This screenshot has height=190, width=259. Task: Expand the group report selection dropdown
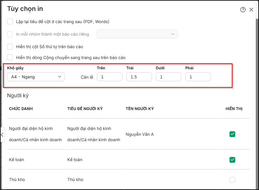pyautogui.click(x=137, y=34)
